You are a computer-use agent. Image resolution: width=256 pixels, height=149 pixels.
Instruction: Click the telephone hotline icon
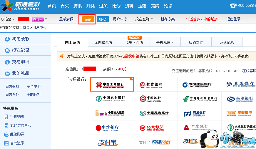pos(233,6)
